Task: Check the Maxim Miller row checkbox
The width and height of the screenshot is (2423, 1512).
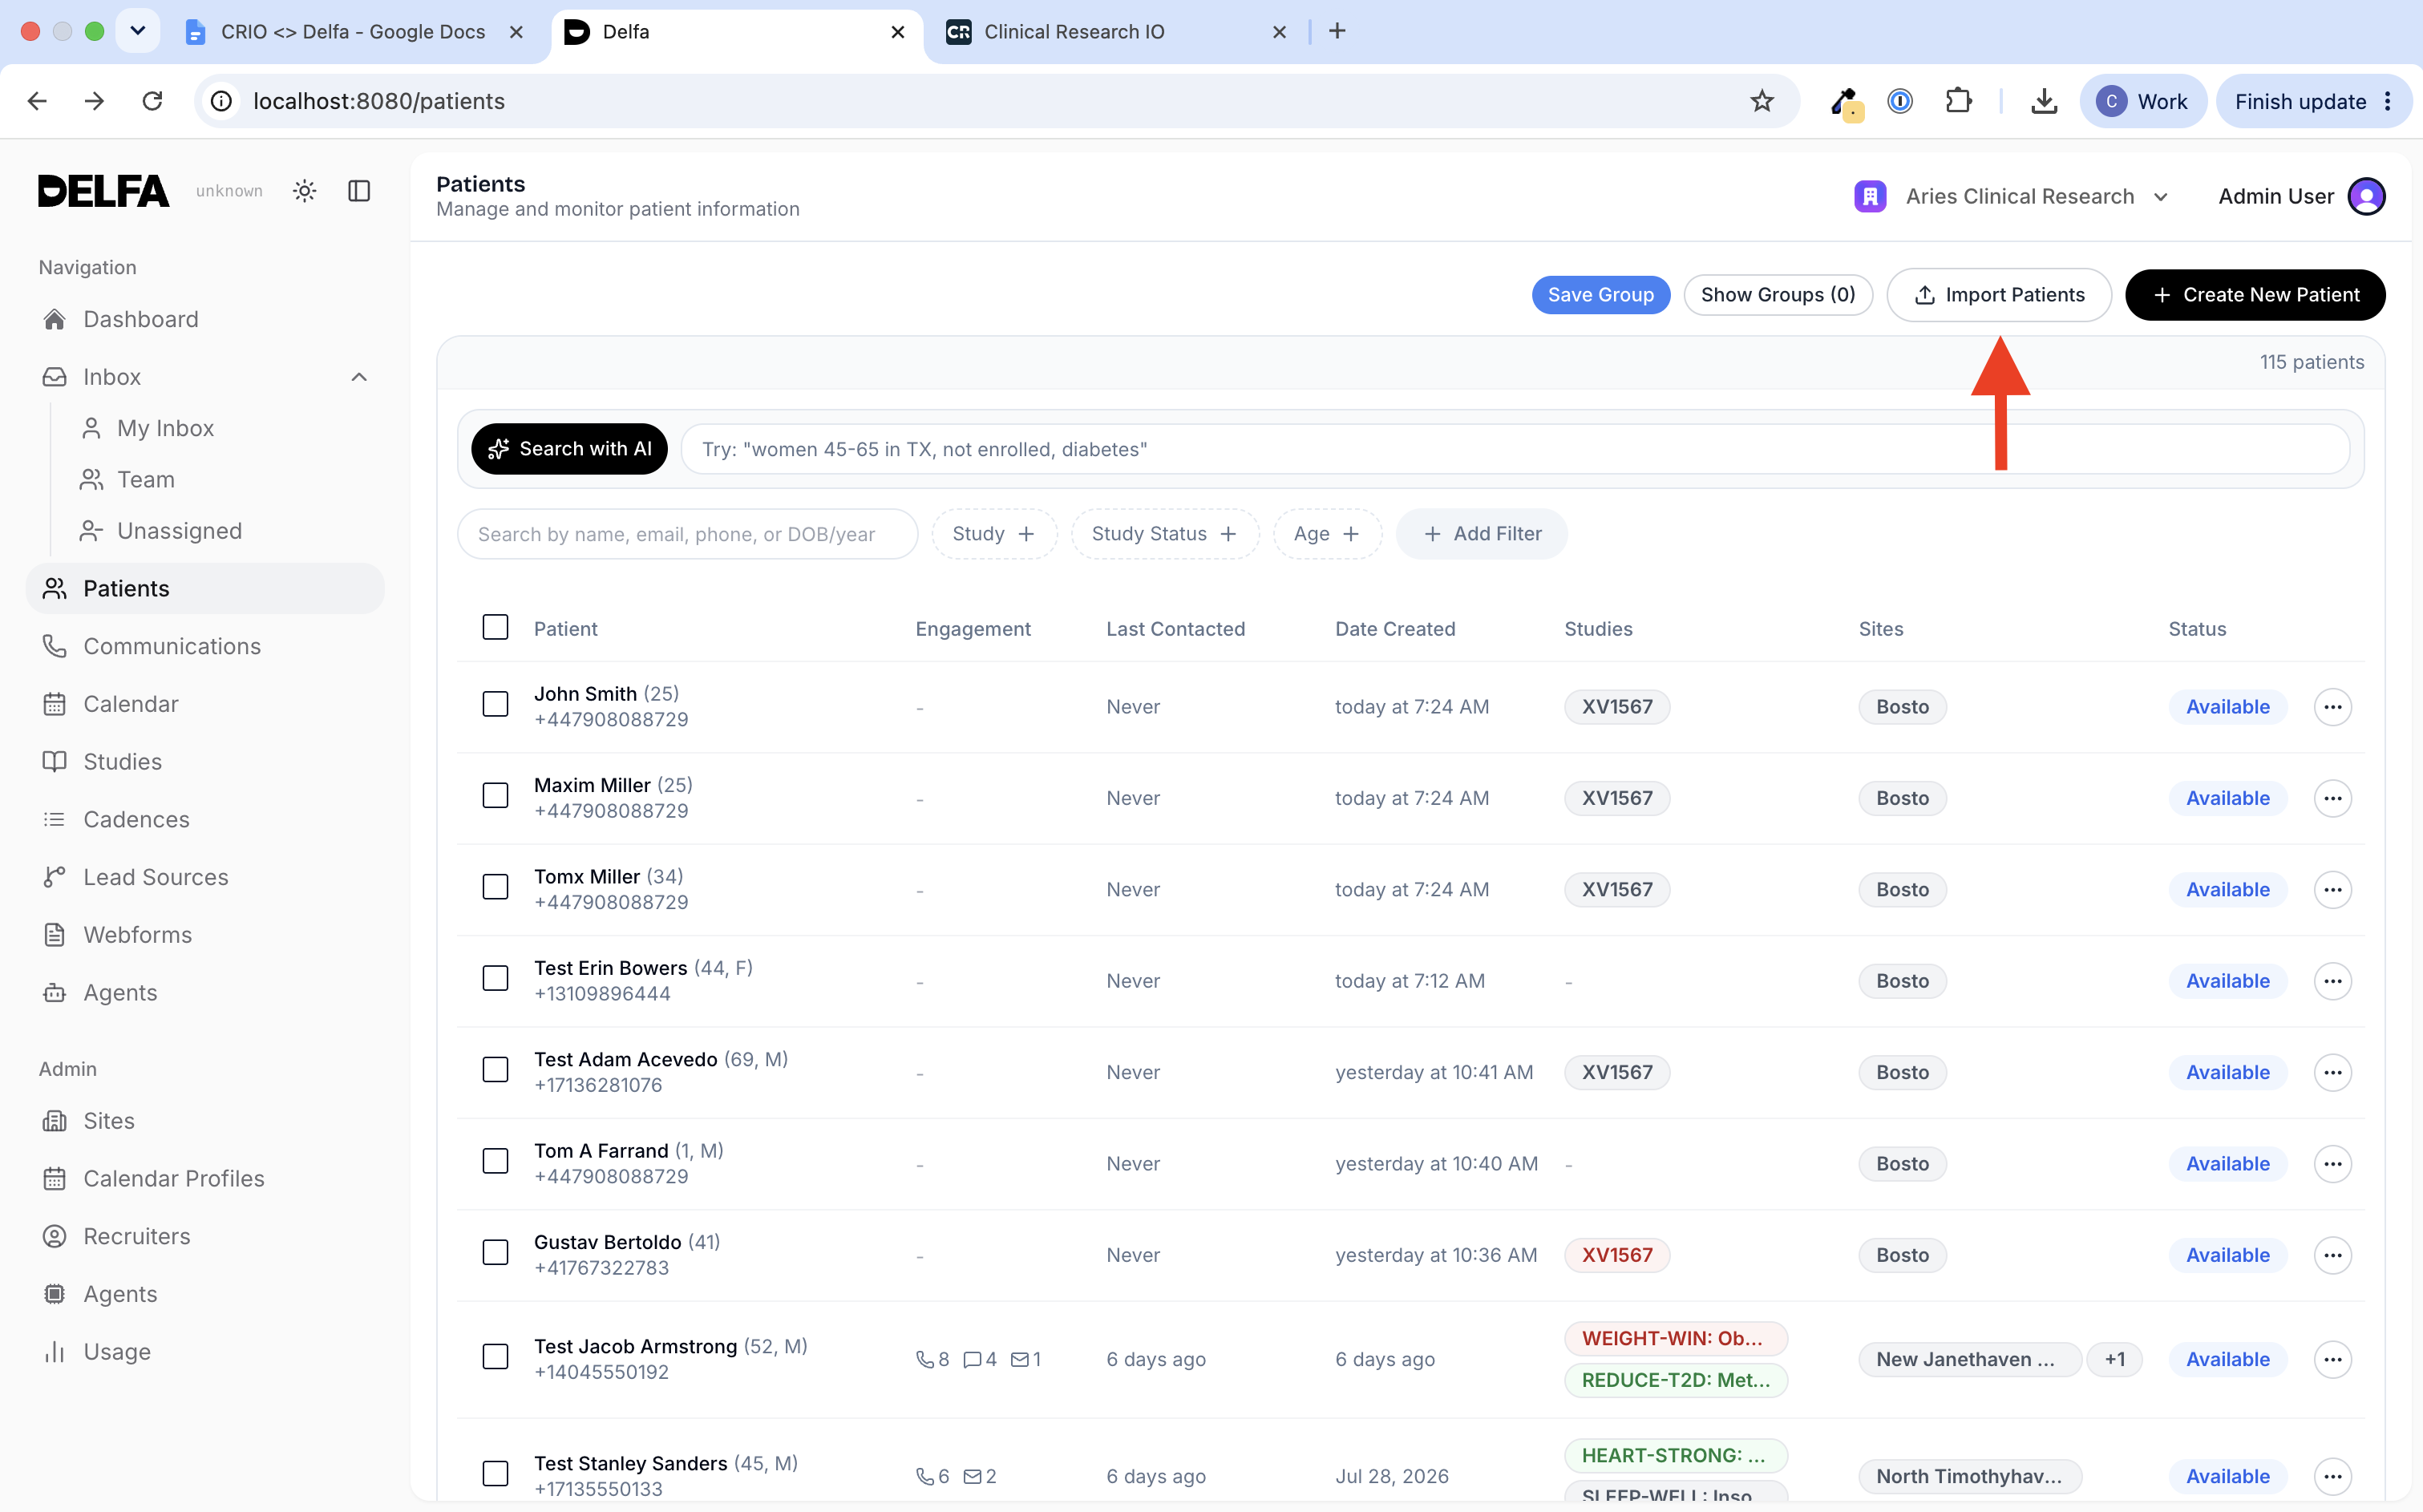Action: 495,796
